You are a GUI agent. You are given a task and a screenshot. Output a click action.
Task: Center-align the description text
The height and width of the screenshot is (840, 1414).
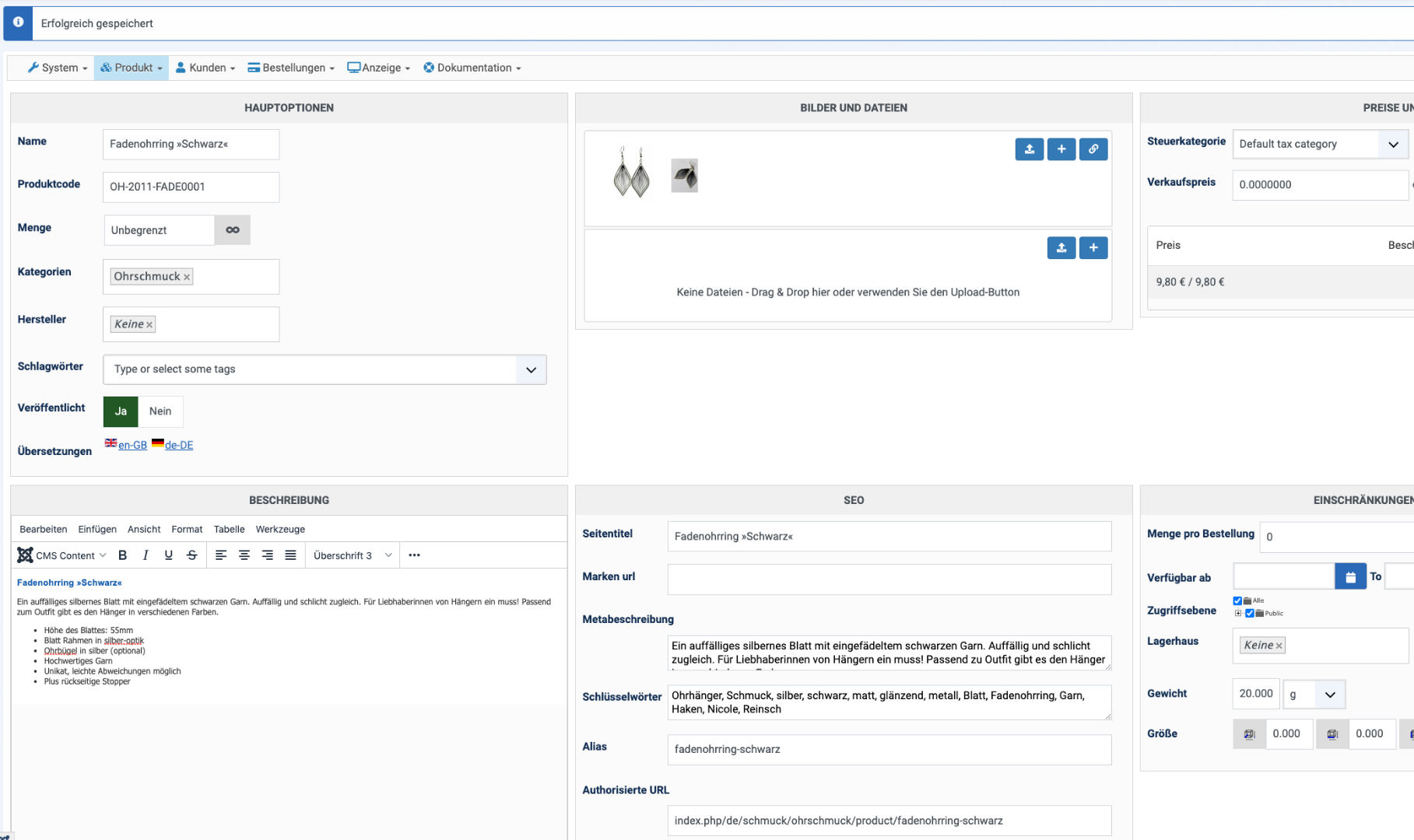(244, 555)
